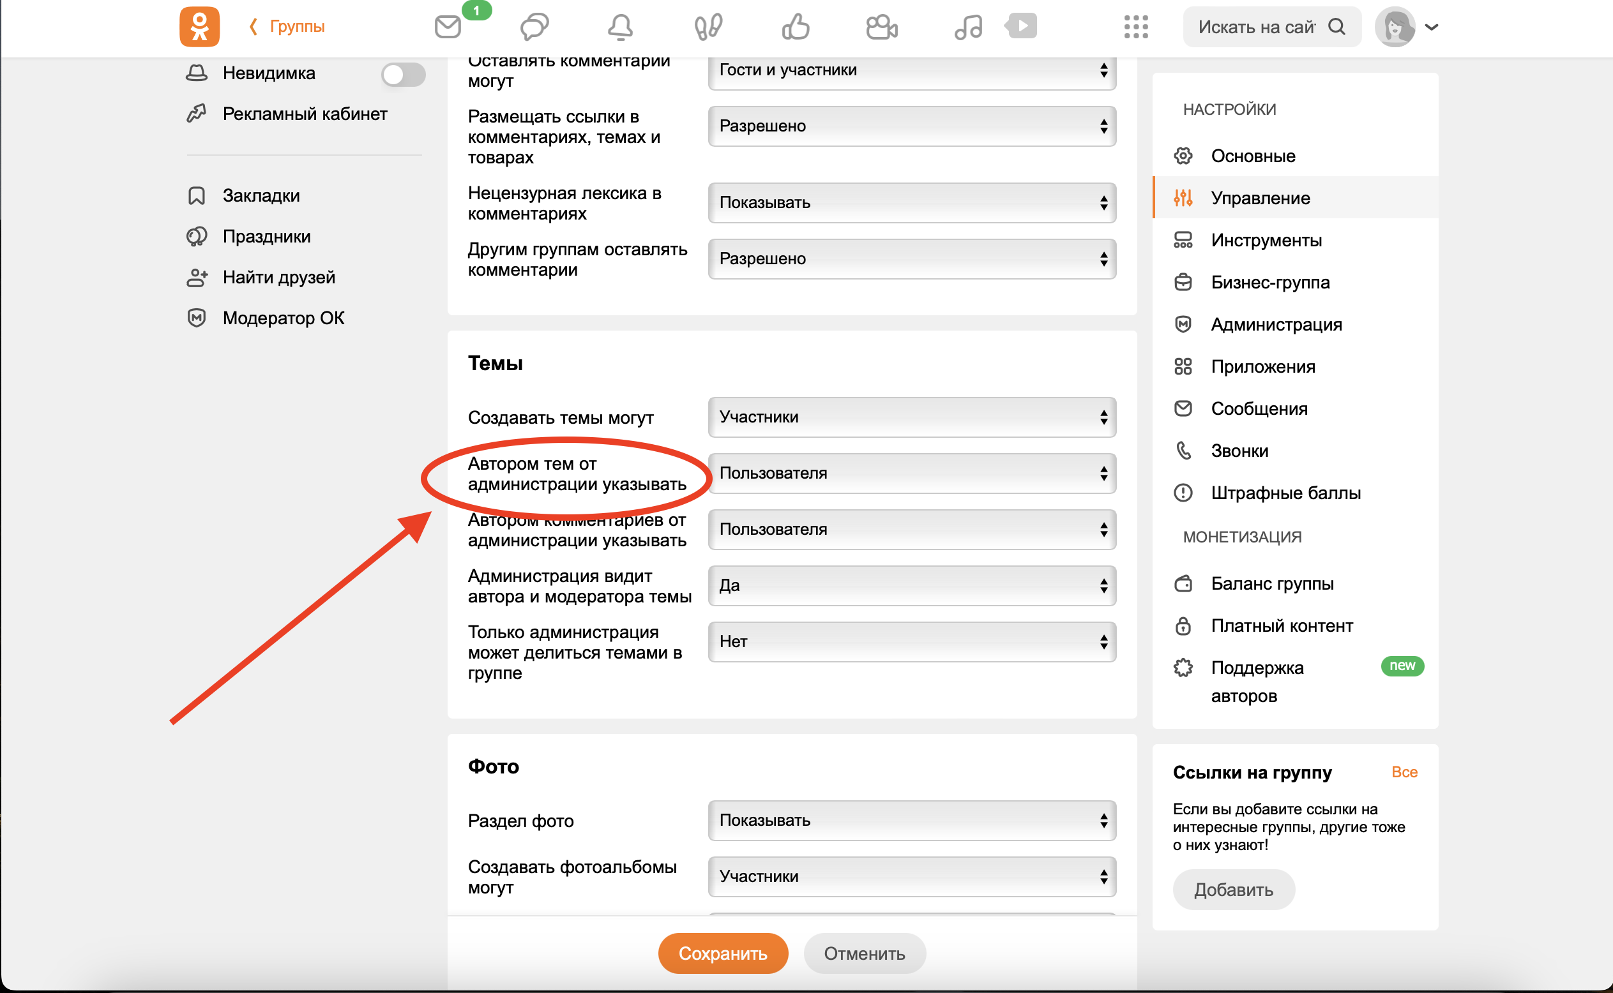Switch to Администрация settings section
1613x993 pixels.
coord(1275,324)
